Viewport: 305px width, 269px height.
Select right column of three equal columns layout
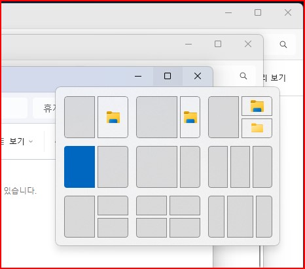262,167
